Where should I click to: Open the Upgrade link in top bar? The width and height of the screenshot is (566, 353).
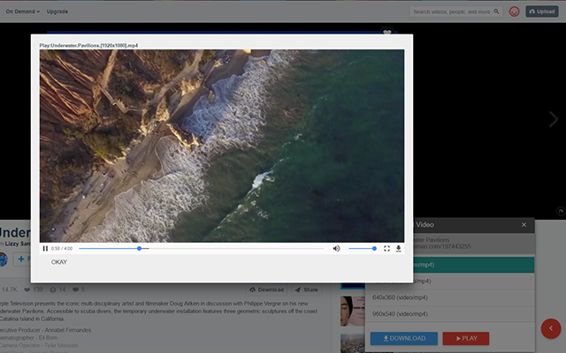pos(57,11)
